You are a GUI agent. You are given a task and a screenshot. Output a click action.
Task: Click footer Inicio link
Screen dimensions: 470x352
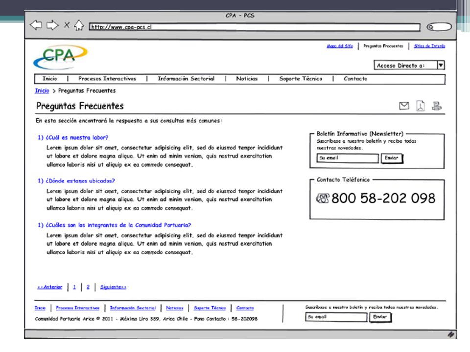pos(40,308)
